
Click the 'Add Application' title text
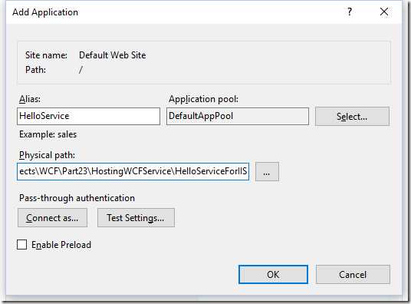pyautogui.click(x=45, y=12)
